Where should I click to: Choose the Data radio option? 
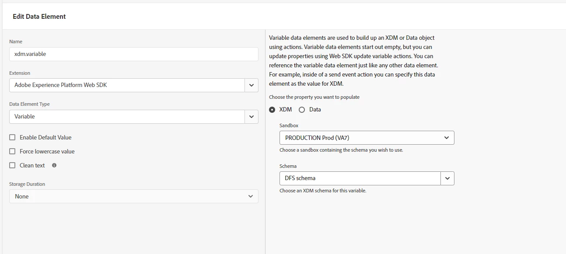[x=302, y=110]
